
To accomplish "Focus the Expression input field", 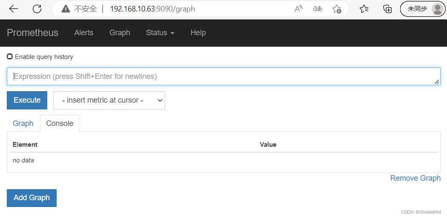I will (223, 76).
